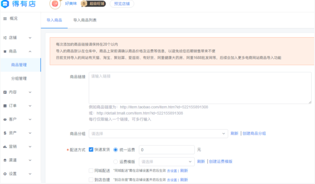The width and height of the screenshot is (315, 184).
Task: Click the 创建商品分组 link
Action: [254, 133]
